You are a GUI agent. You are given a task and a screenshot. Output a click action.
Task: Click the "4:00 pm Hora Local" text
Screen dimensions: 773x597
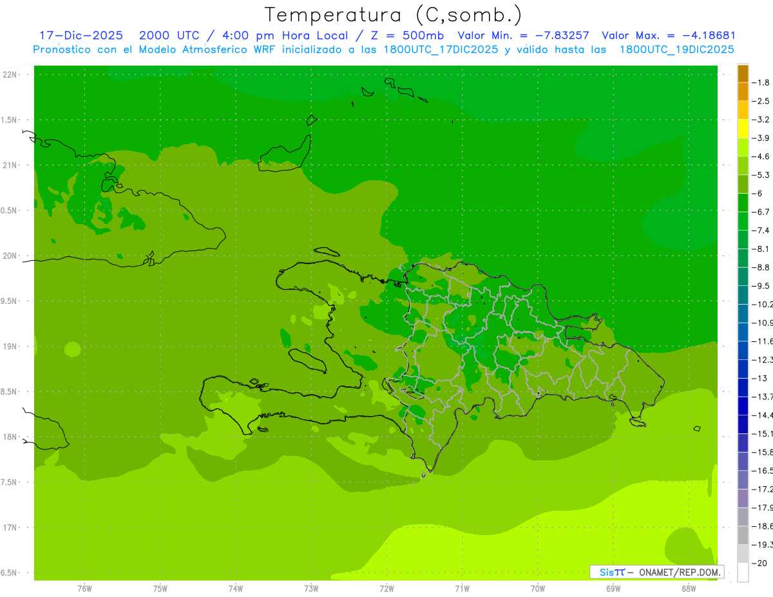pyautogui.click(x=283, y=35)
